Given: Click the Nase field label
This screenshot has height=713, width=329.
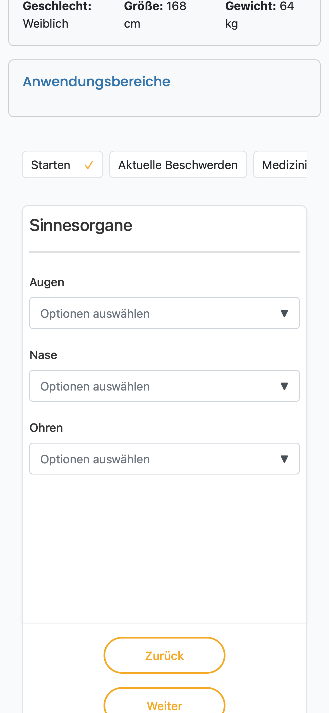Looking at the screenshot, I should pos(43,355).
